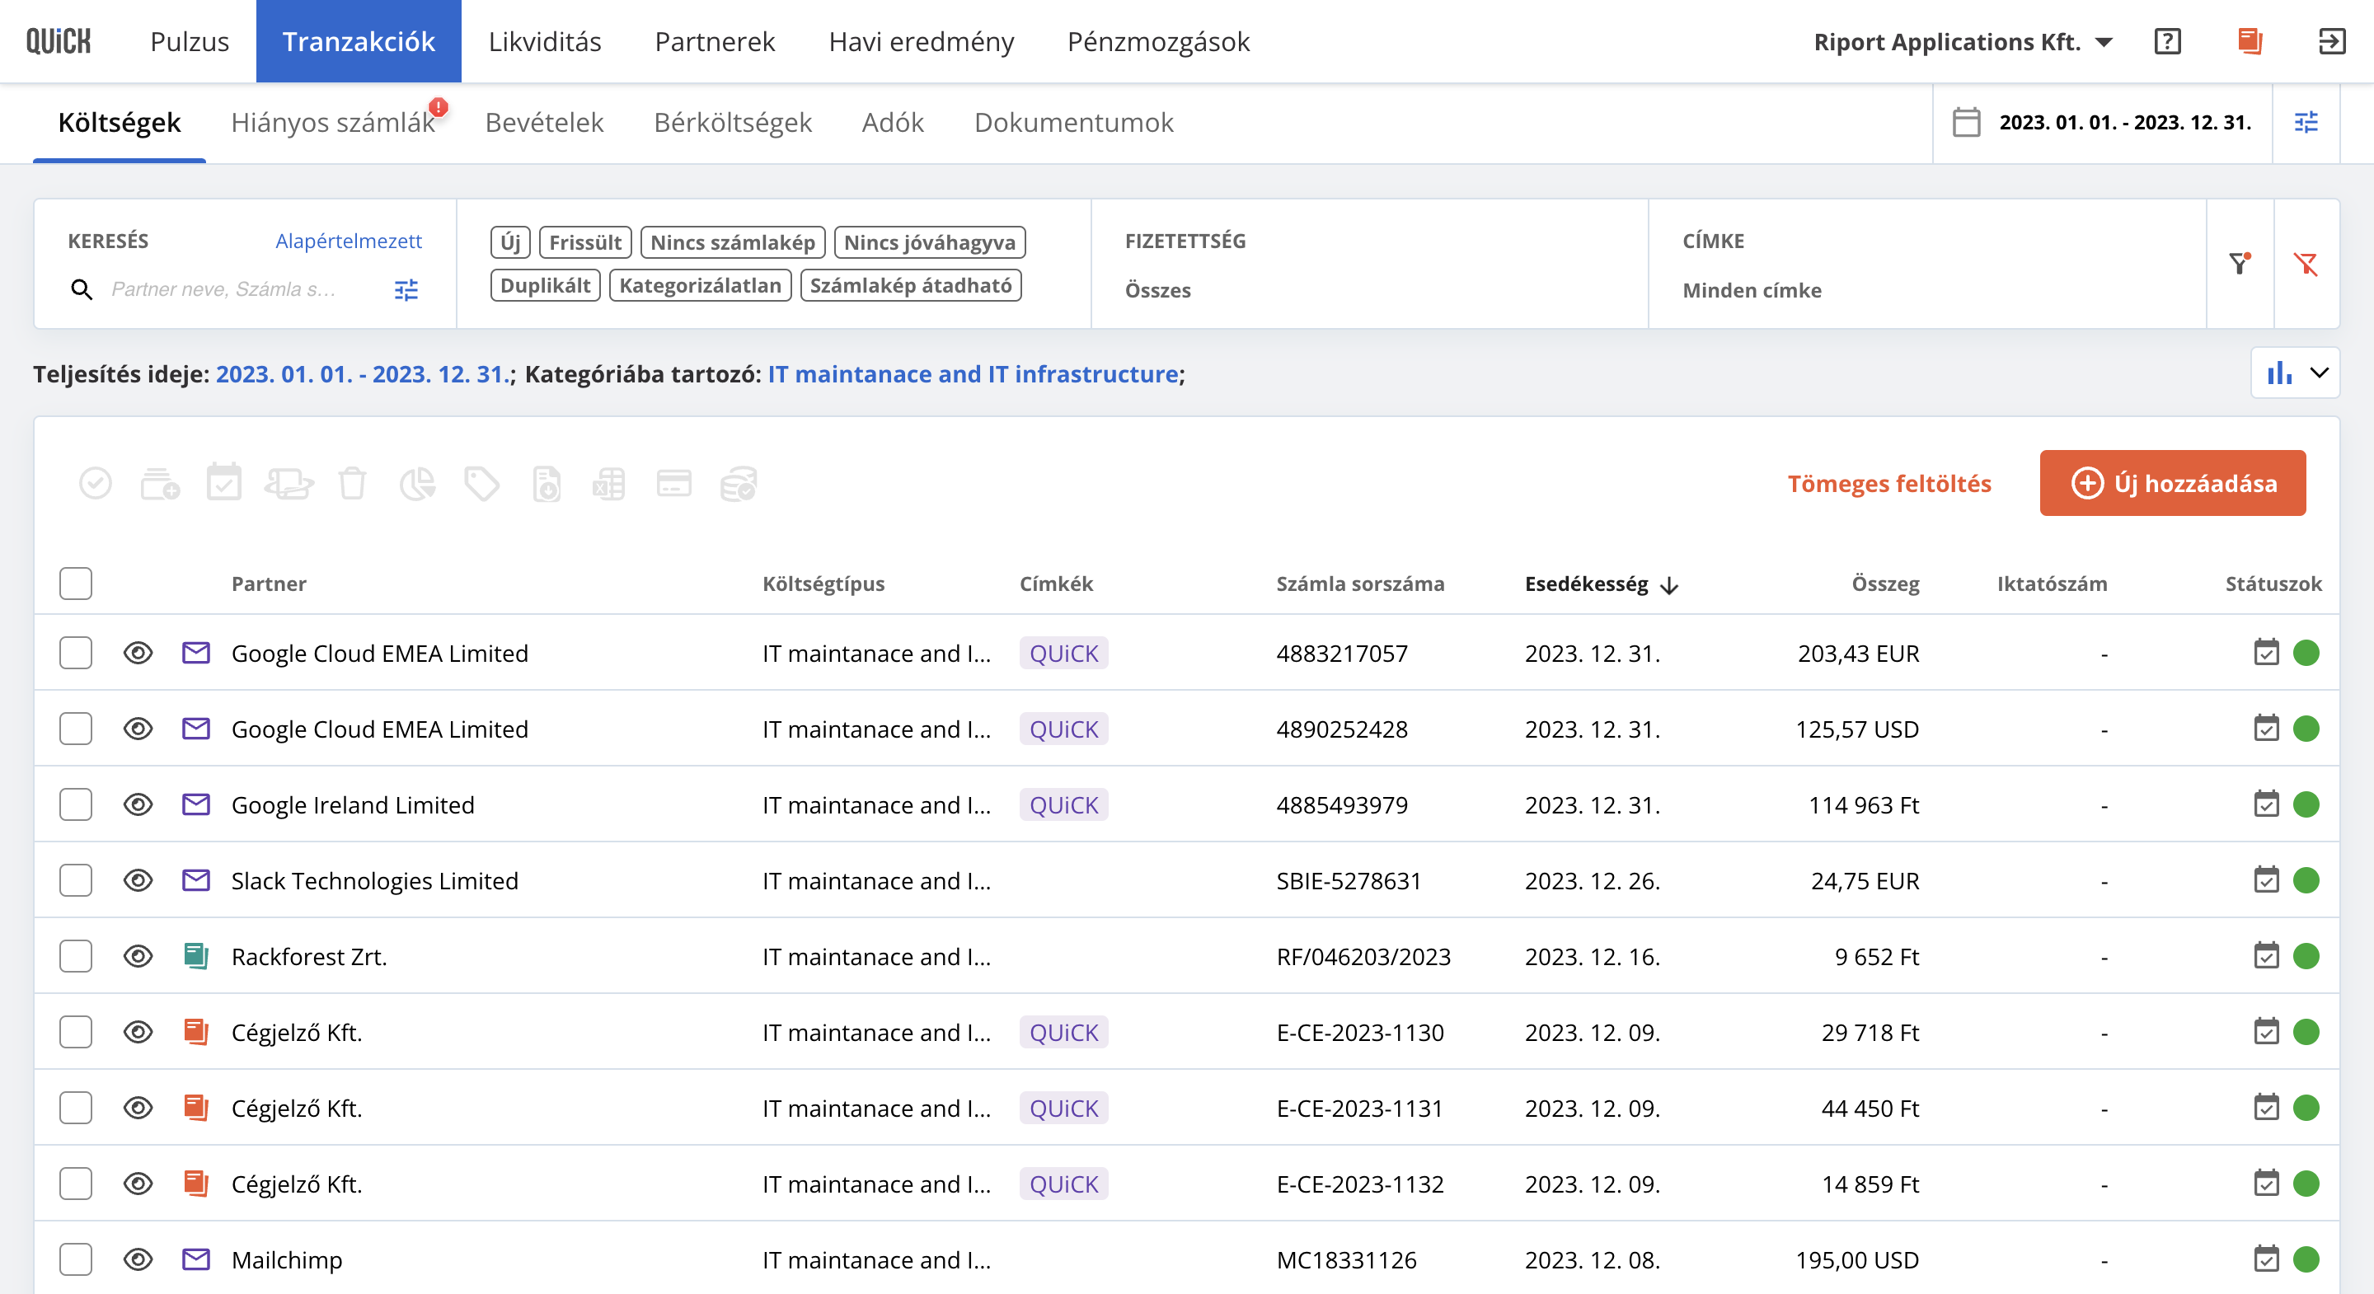Open date range calendar icon
The image size is (2374, 1294).
[x=1966, y=123]
